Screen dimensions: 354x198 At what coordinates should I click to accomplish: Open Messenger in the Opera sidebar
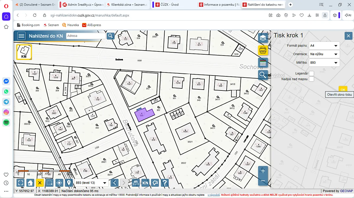(x=6, y=81)
